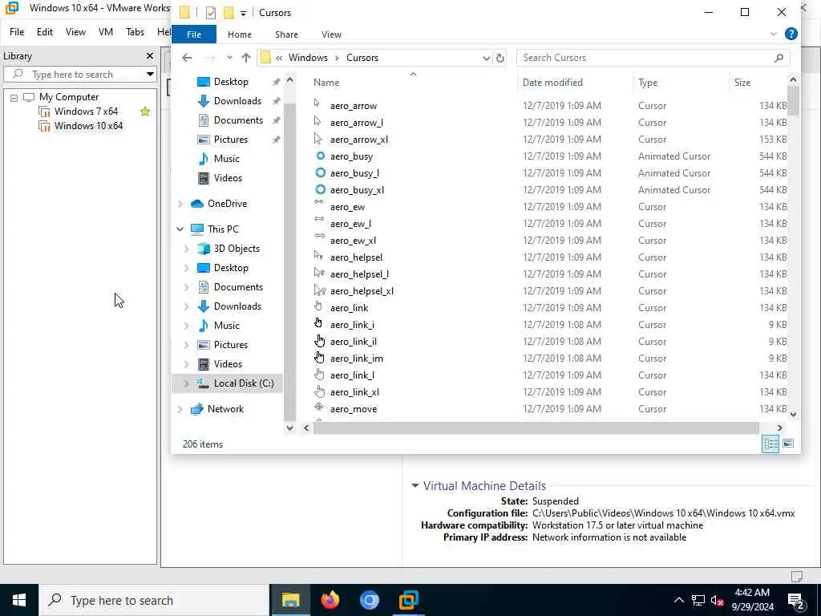The height and width of the screenshot is (616, 821).
Task: Customize Quick Access Toolbar dropdown
Action: [243, 14]
